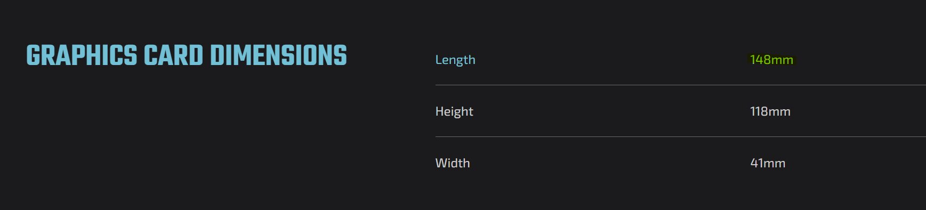Click the word CARD in the heading

pyautogui.click(x=174, y=55)
